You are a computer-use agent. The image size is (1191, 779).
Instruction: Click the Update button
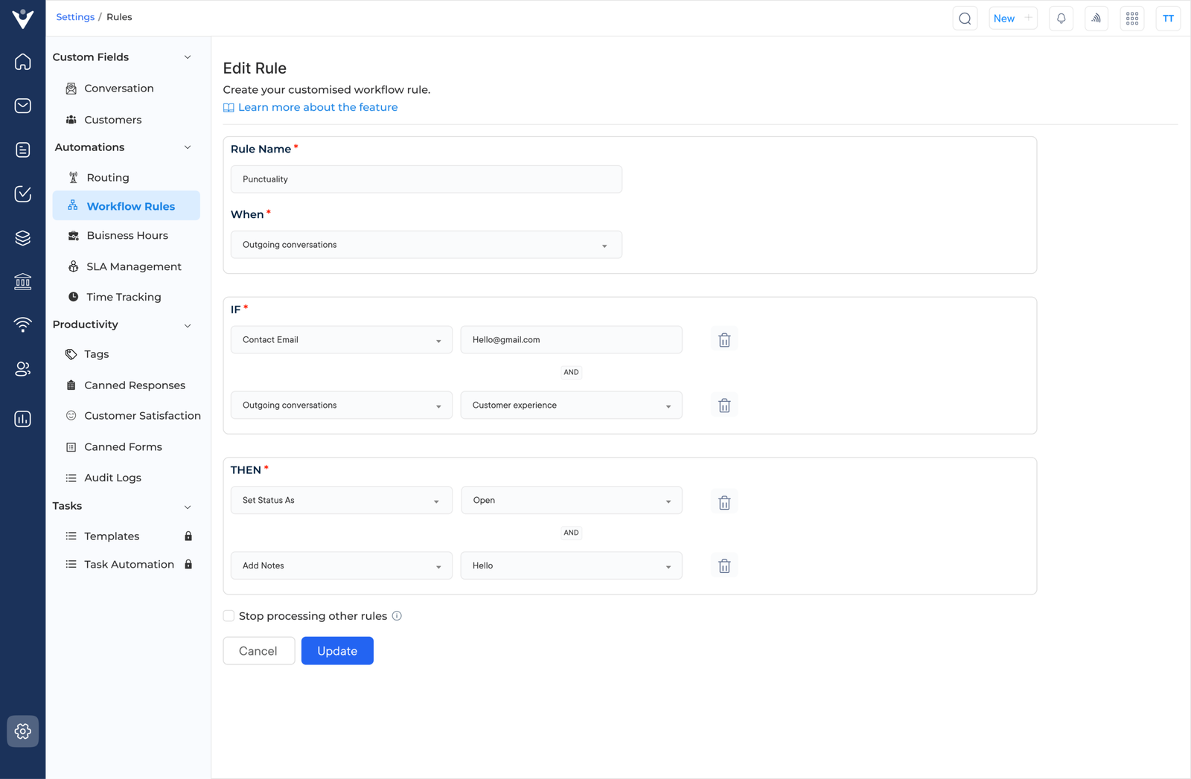337,651
